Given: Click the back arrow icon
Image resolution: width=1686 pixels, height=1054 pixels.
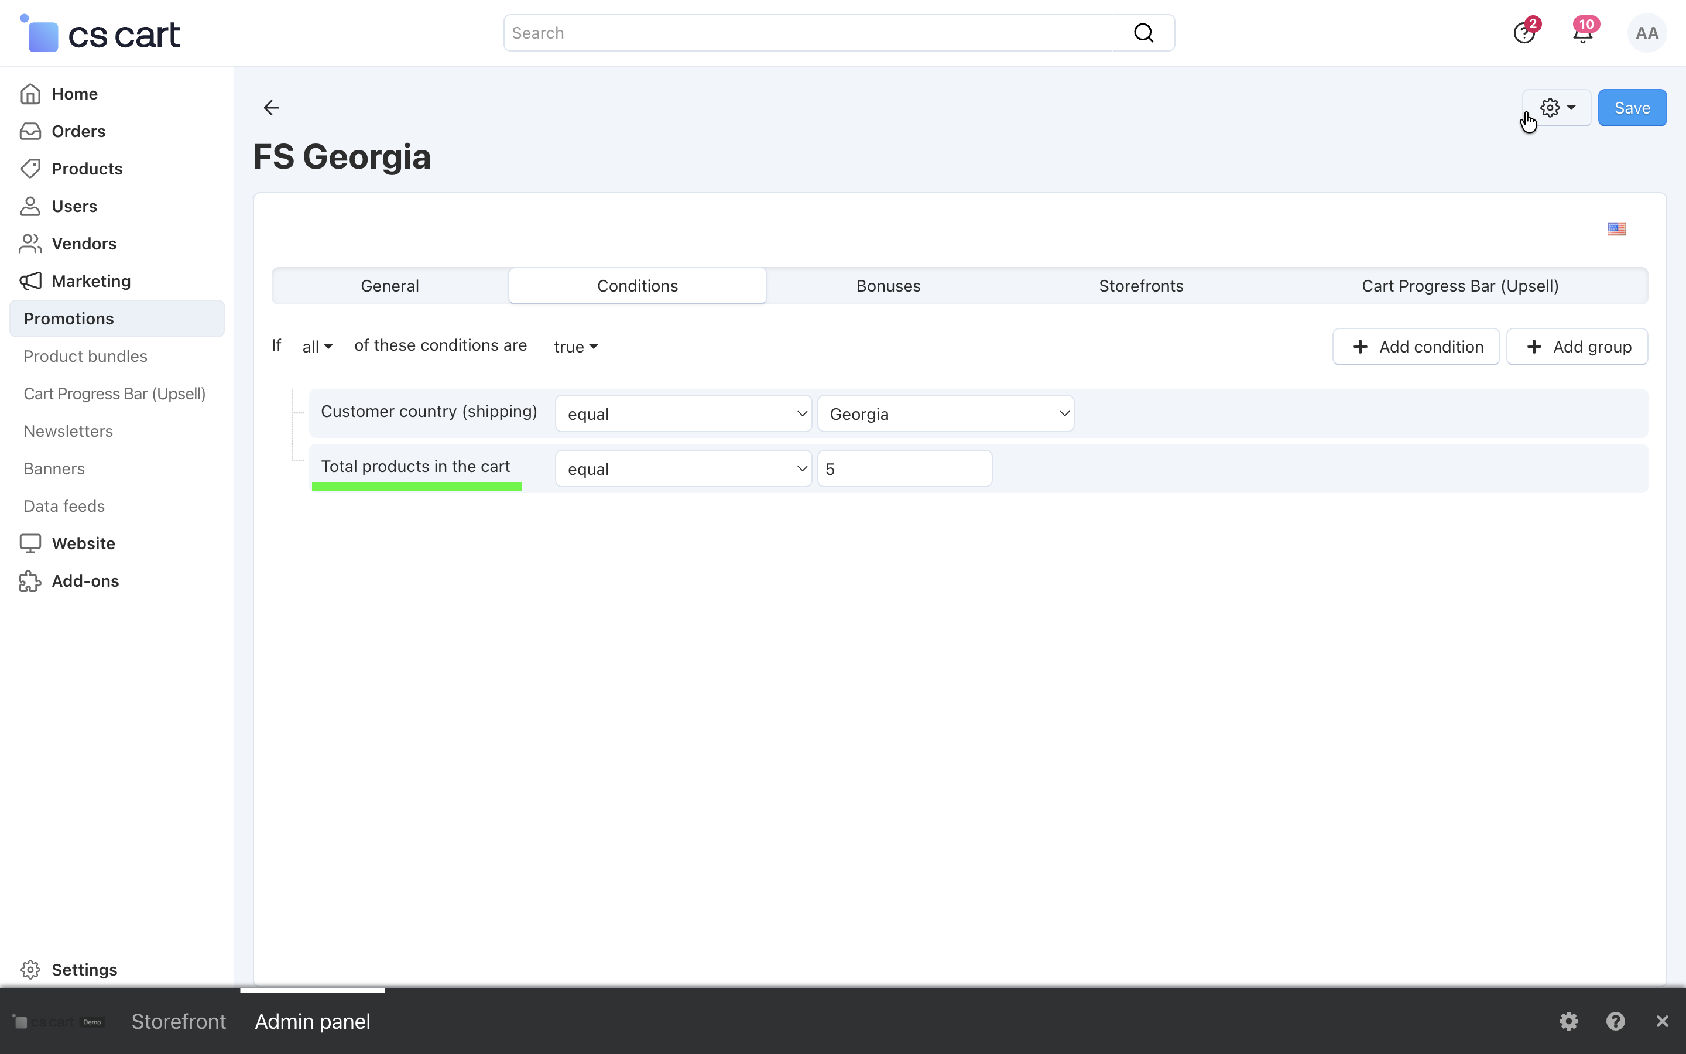Looking at the screenshot, I should point(271,107).
